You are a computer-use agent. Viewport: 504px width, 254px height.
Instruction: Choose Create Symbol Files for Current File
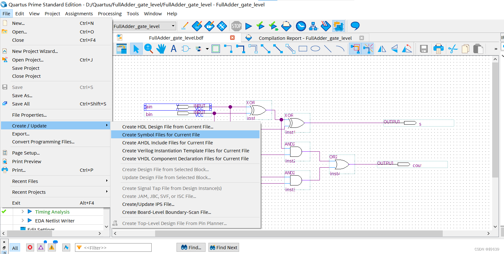point(185,135)
